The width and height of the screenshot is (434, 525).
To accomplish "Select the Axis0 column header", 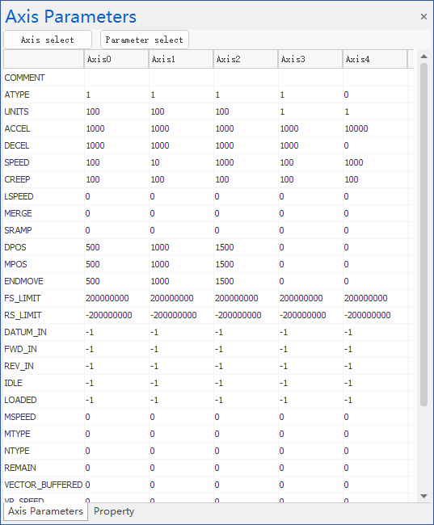I will tap(116, 59).
